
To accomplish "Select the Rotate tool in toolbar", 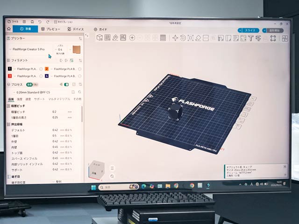I will pyautogui.click(x=183, y=38).
